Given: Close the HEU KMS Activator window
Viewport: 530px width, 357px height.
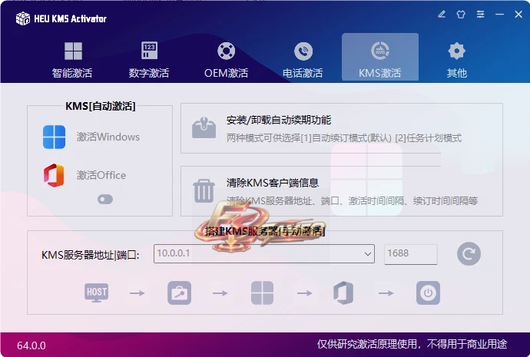Looking at the screenshot, I should point(518,14).
